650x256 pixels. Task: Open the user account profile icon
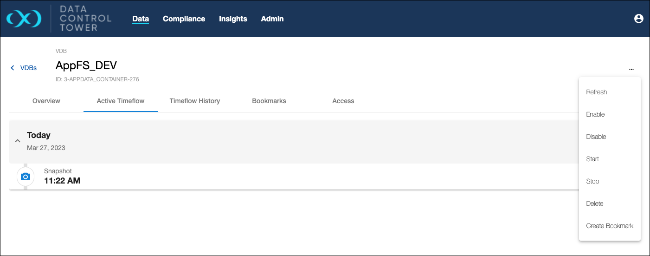638,19
